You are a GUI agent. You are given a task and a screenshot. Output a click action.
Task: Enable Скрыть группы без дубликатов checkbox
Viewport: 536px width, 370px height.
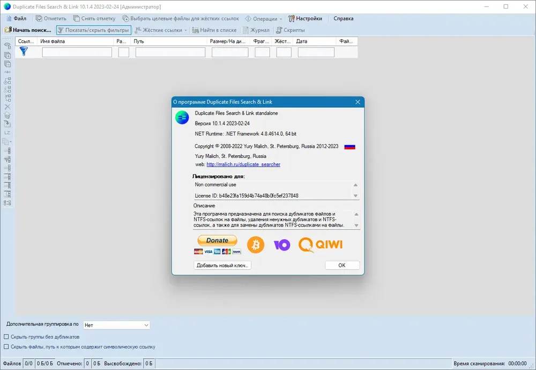click(6, 337)
